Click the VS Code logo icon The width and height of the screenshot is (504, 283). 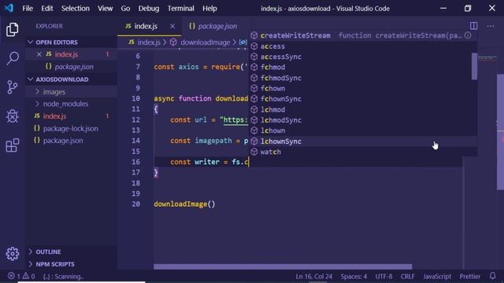[9, 8]
